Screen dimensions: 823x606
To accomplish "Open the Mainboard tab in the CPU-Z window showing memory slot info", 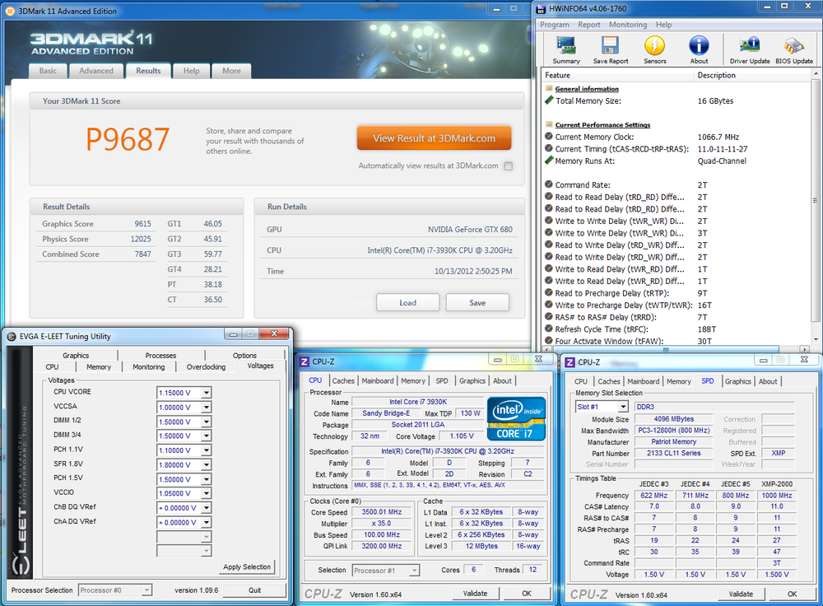I will pos(643,381).
